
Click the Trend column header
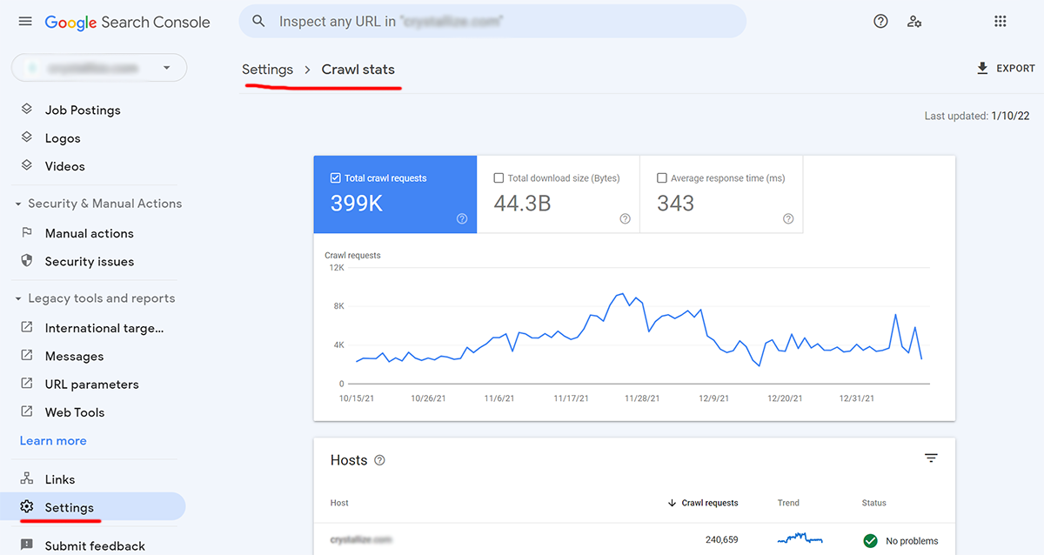tap(788, 503)
